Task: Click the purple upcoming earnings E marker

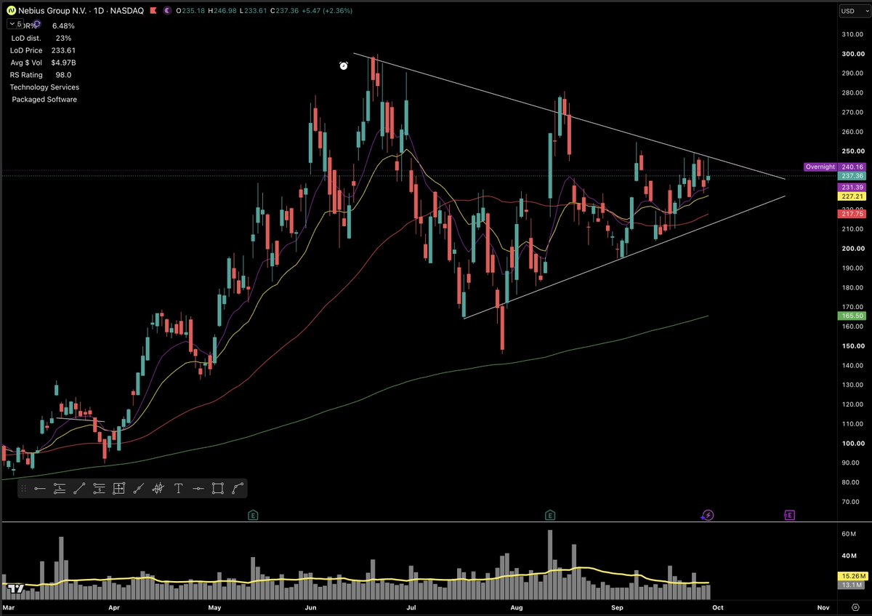Action: [789, 515]
